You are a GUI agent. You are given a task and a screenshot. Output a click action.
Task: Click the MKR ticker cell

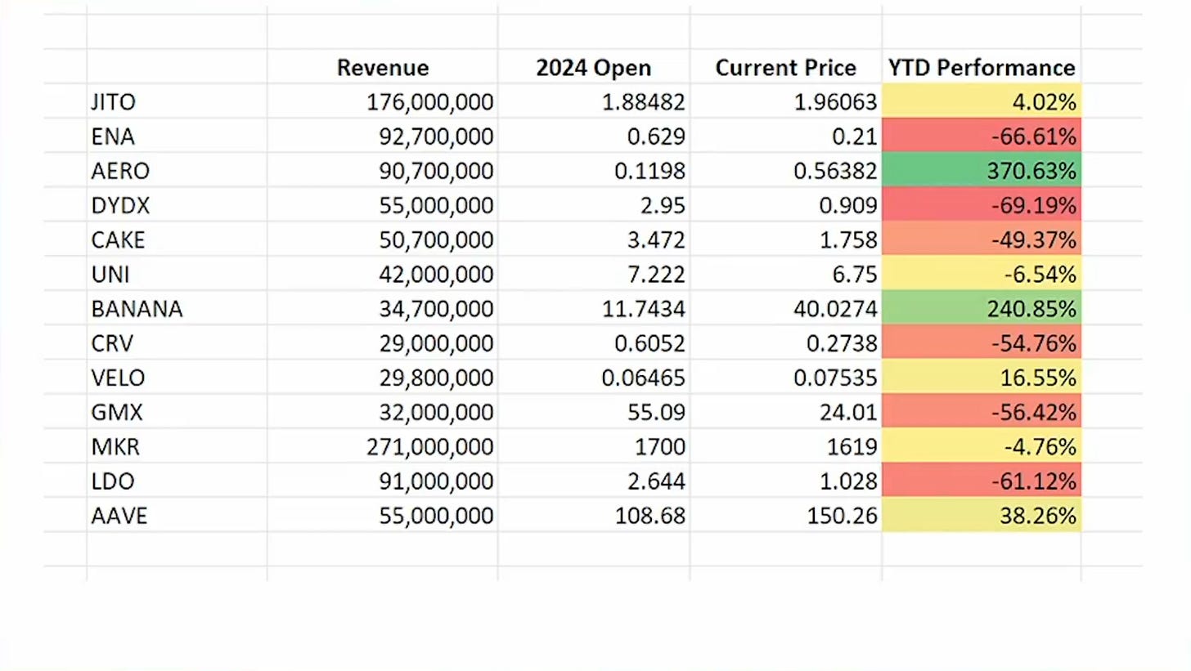(x=177, y=446)
